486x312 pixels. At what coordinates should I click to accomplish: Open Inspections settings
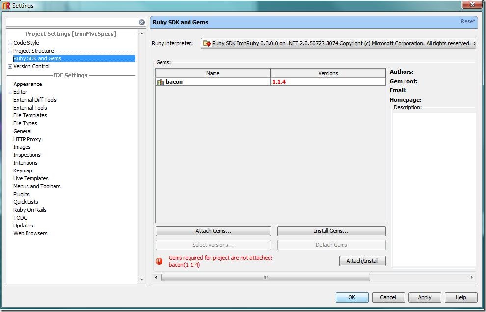tap(27, 155)
